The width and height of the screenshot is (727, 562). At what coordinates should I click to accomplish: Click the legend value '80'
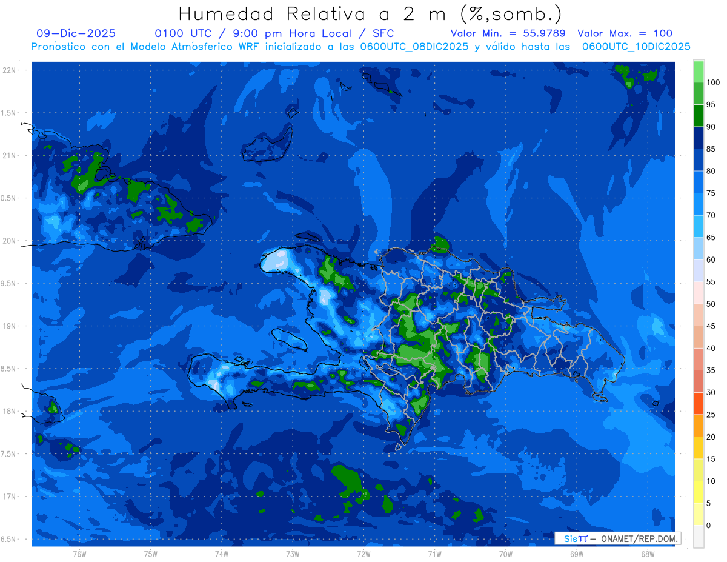coord(711,171)
